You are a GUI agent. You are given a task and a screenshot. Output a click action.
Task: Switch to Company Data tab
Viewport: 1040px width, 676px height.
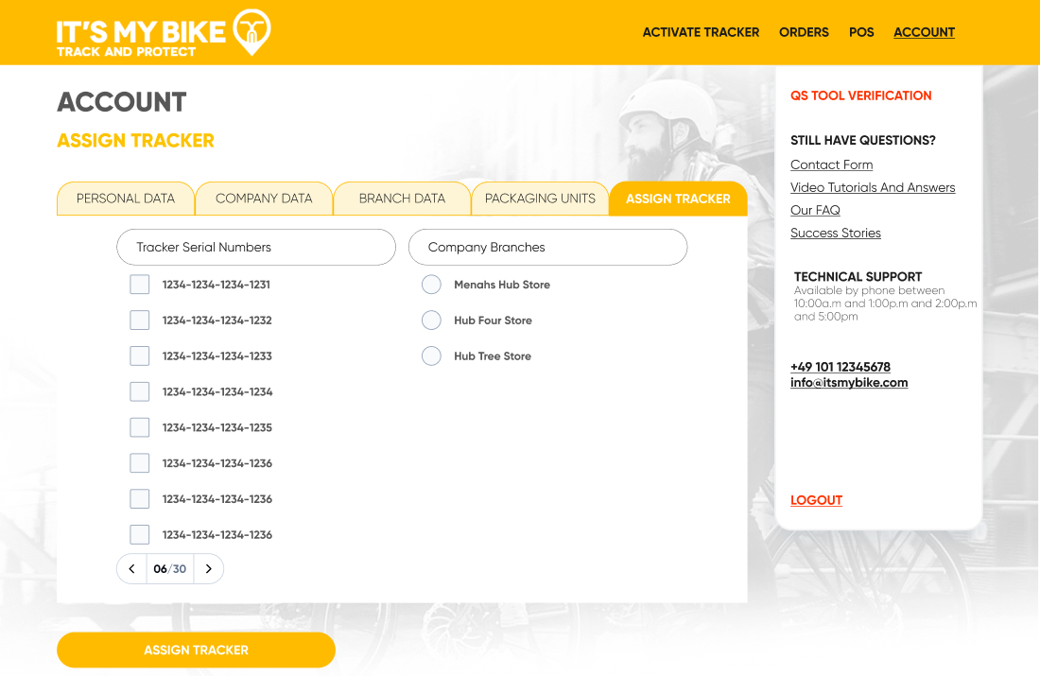[264, 199]
